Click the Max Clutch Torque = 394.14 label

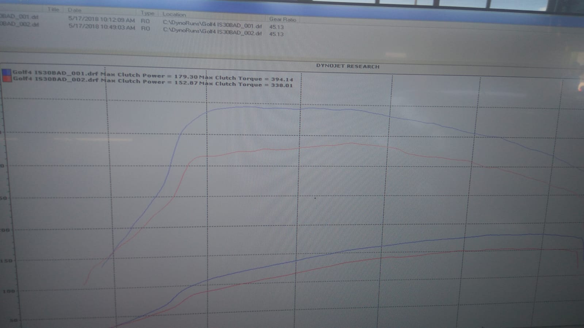click(x=246, y=78)
